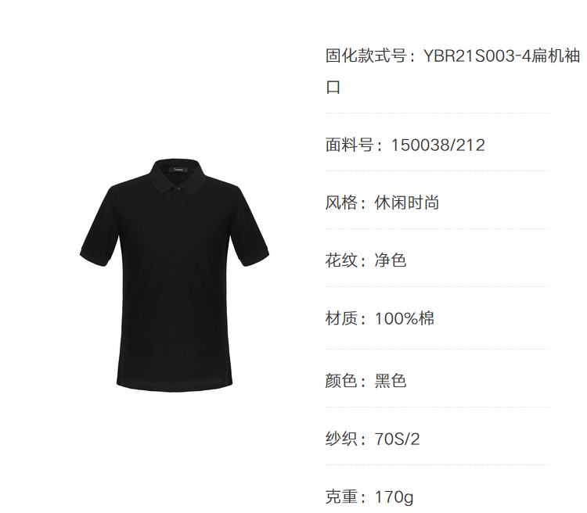
Task: Click the 花纹 label
Action: pyautogui.click(x=341, y=260)
